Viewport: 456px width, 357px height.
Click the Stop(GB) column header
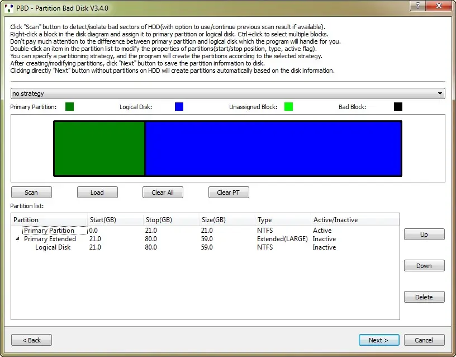[171, 220]
